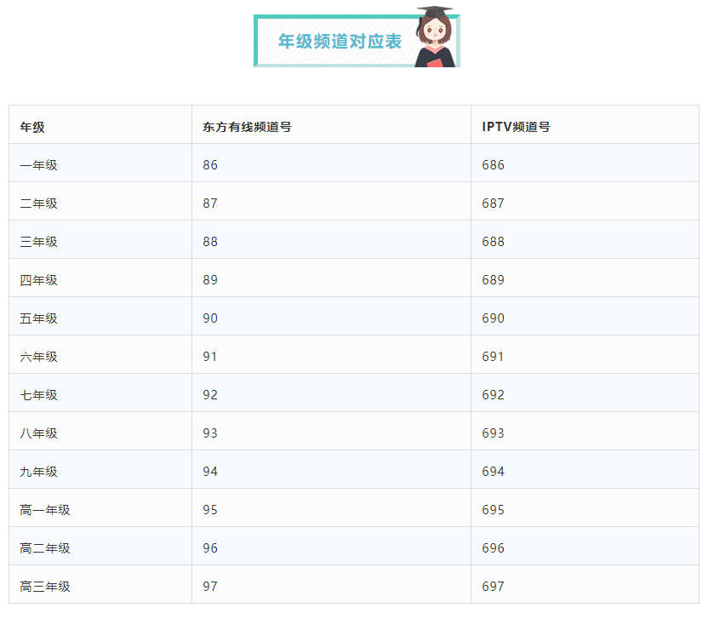714x619 pixels.
Task: Click the graduate girl cartoon illustration
Action: click(x=436, y=37)
